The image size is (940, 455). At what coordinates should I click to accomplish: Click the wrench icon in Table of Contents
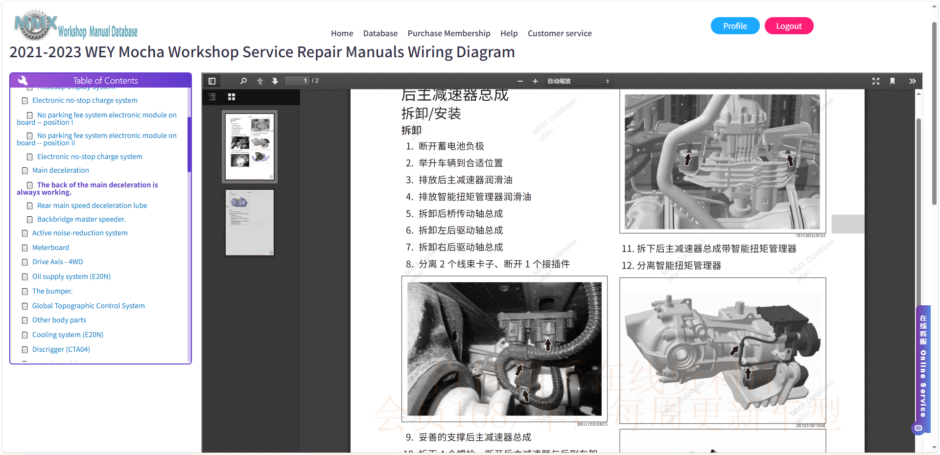click(x=23, y=80)
